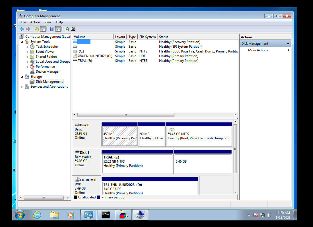Launch Internet Explorer from taskbar
313x227 pixels.
tap(37, 215)
